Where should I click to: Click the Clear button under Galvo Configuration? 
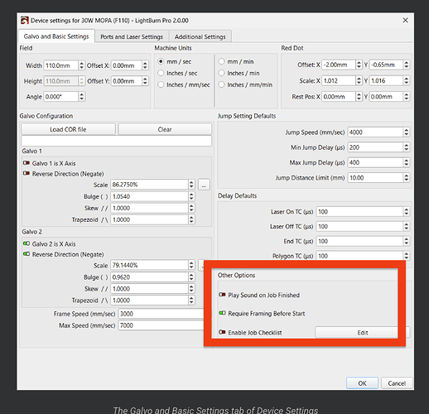[165, 129]
